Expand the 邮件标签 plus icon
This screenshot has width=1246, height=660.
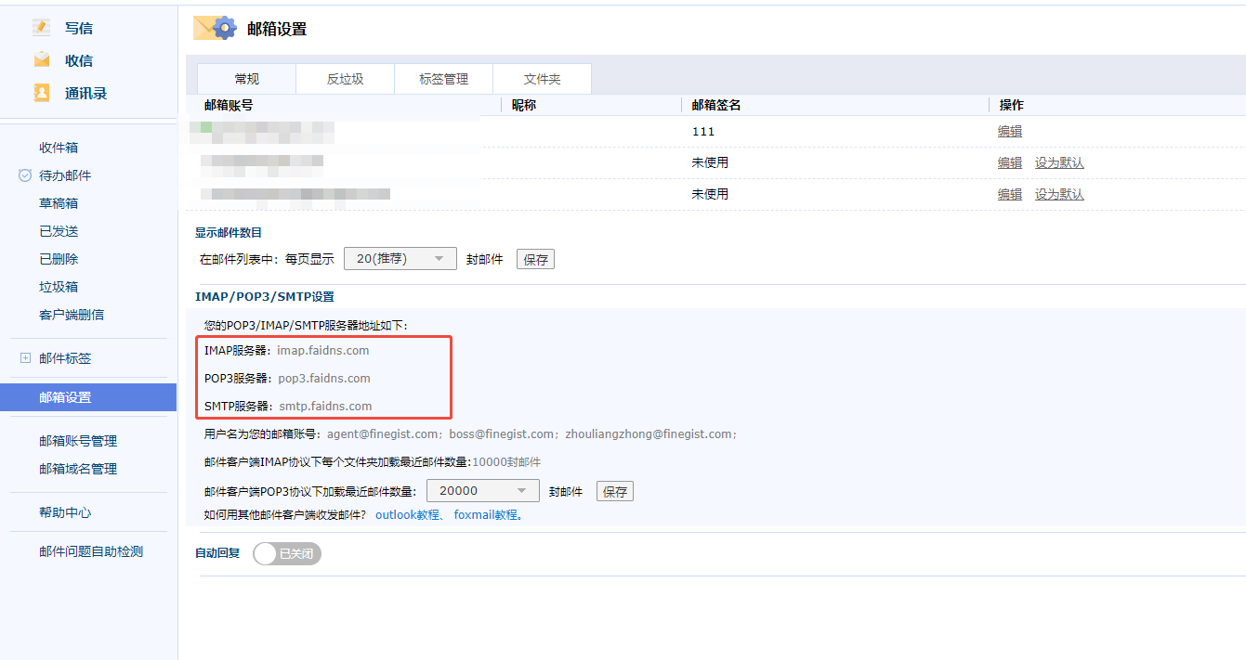point(25,358)
